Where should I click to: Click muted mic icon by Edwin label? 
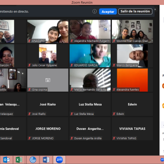pyautogui.click(x=114, y=114)
